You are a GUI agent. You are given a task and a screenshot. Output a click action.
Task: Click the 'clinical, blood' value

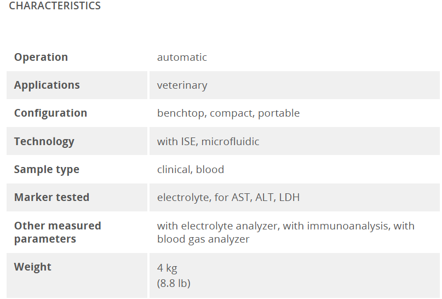pyautogui.click(x=191, y=169)
